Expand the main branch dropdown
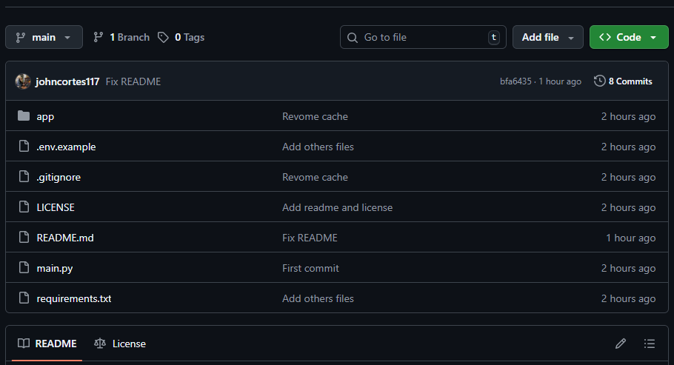 (x=44, y=37)
